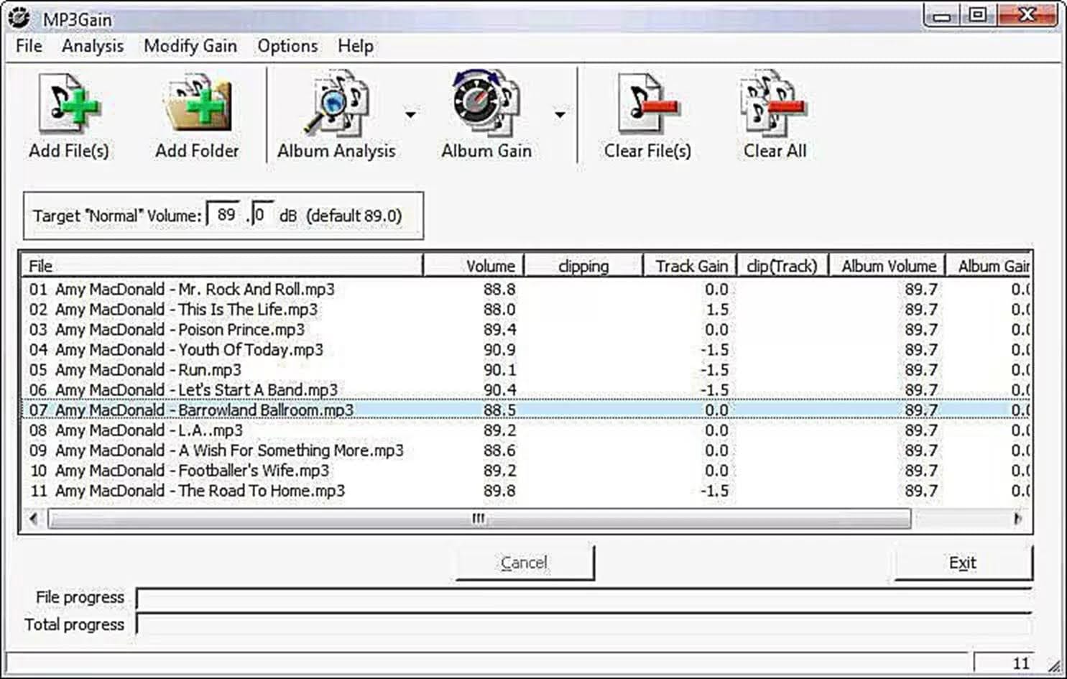Viewport: 1067px width, 679px height.
Task: Select row 07 Barrowland Ballroom.mp3
Action: point(526,410)
